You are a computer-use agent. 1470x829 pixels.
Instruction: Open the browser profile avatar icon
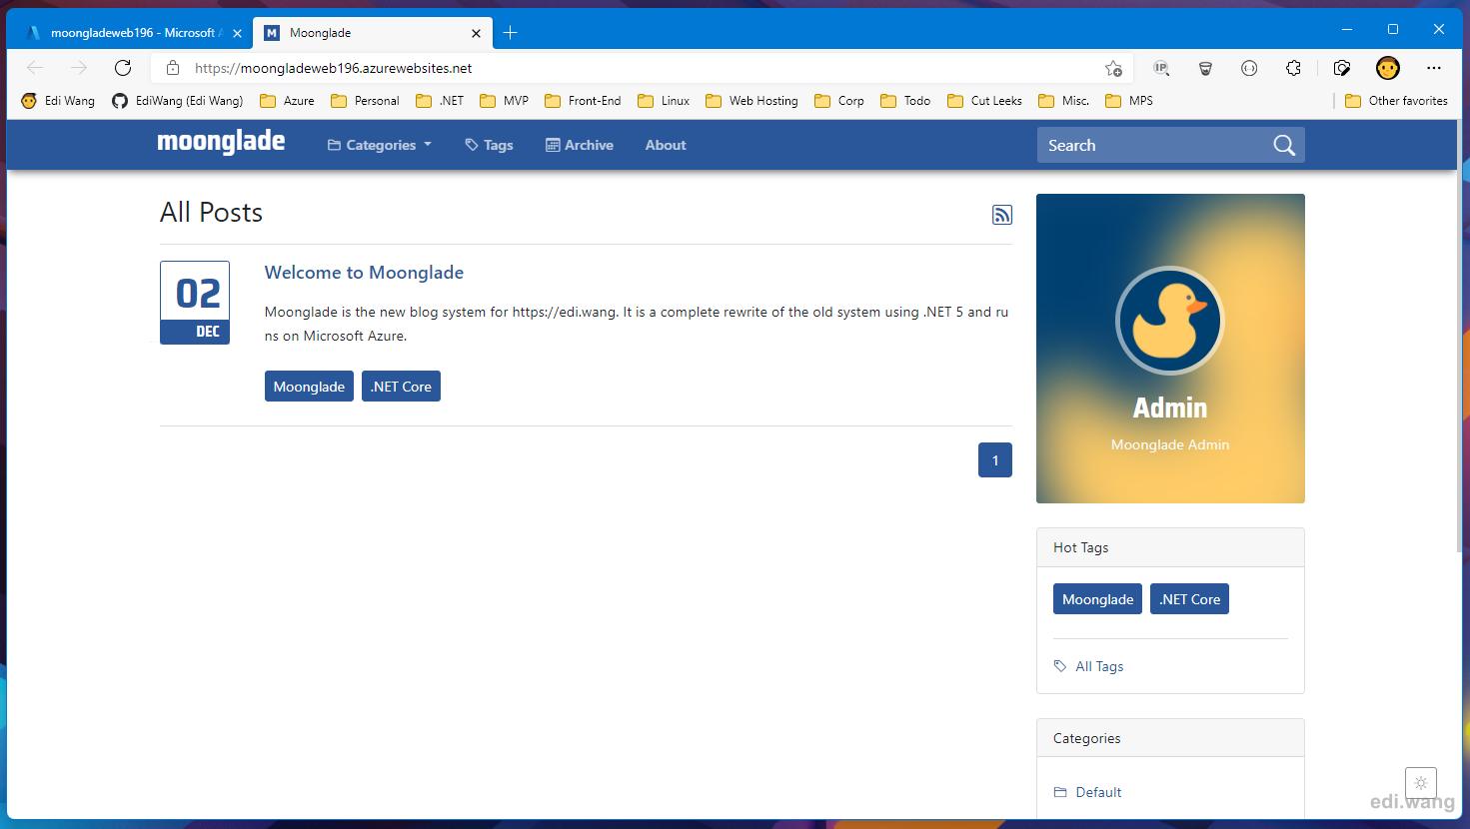point(1387,68)
